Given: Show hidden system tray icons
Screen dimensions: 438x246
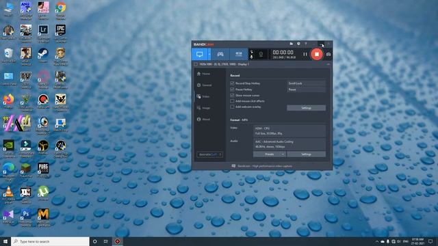Looking at the screenshot, I should click(377, 241).
